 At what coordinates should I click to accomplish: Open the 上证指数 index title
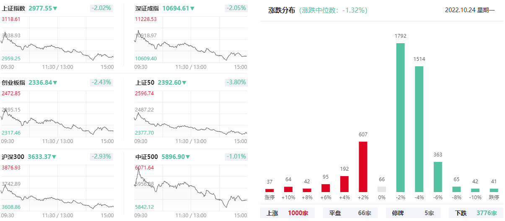tap(13, 8)
